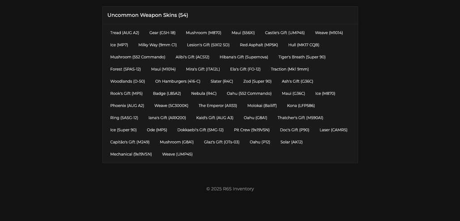Select Ice (MP7) skin
Screen dimensions: 460x221
[119, 45]
